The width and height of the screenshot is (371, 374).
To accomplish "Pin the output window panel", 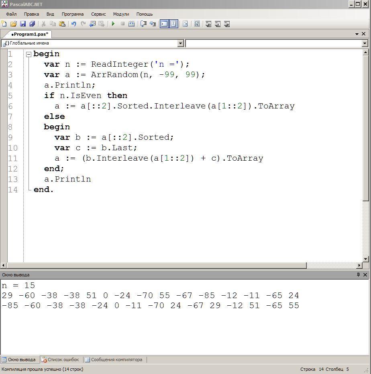I will point(358,275).
